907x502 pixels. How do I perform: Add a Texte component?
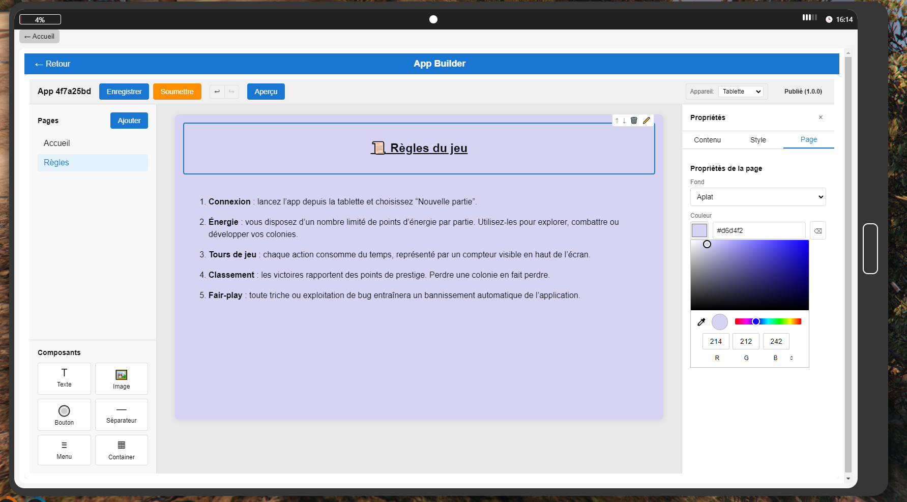point(64,378)
